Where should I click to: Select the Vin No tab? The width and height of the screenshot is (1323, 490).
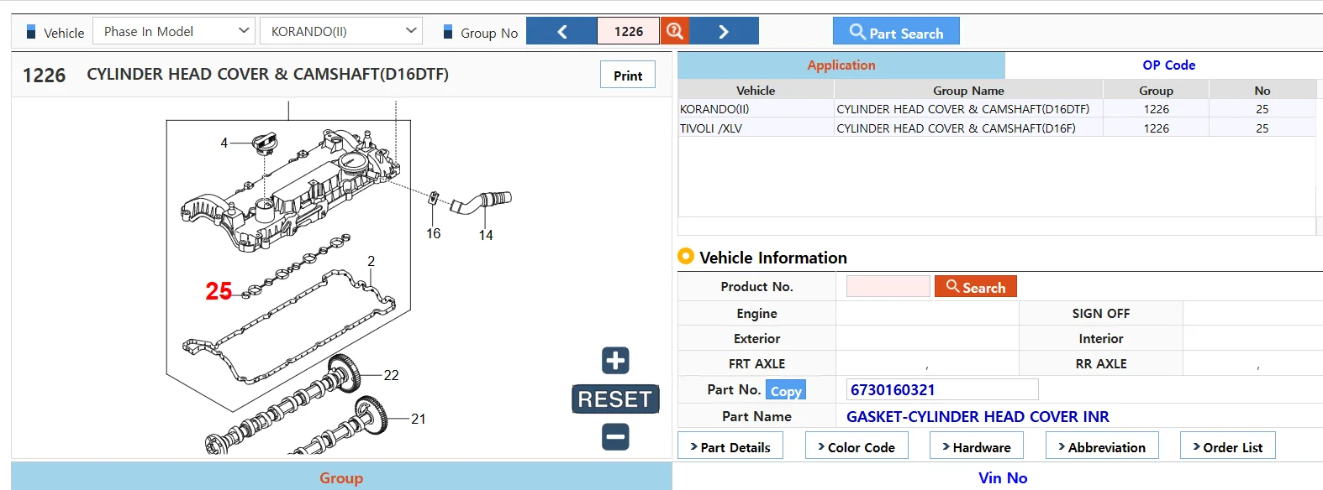coord(1002,477)
